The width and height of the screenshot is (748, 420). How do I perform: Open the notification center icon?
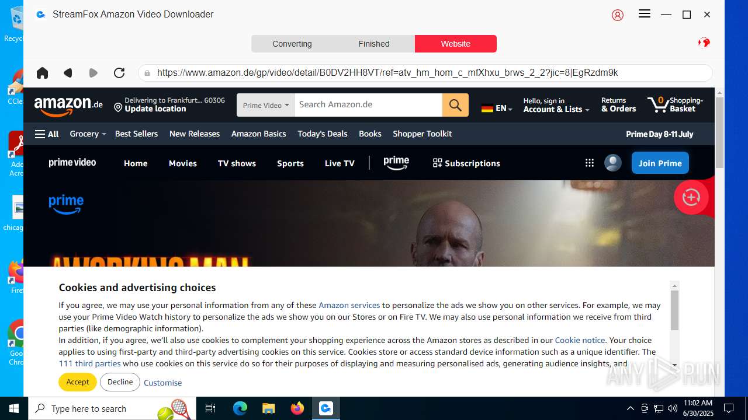[x=729, y=408]
